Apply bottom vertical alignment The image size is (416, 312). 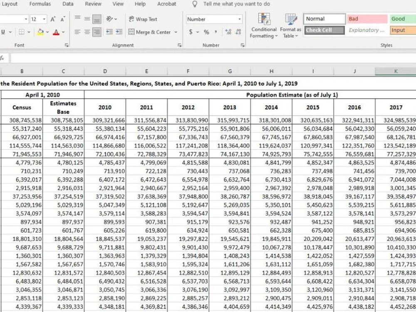(97, 19)
